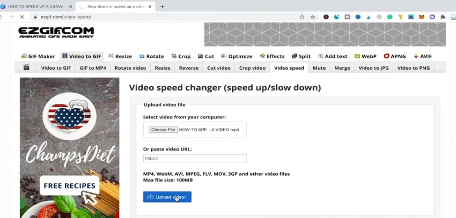Click the share icon in the address bar

pyautogui.click(x=302, y=17)
